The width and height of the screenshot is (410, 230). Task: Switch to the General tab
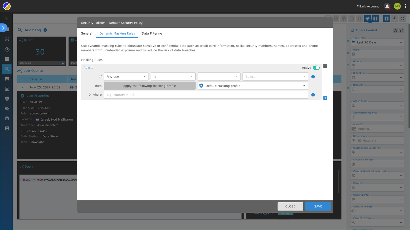pyautogui.click(x=86, y=34)
